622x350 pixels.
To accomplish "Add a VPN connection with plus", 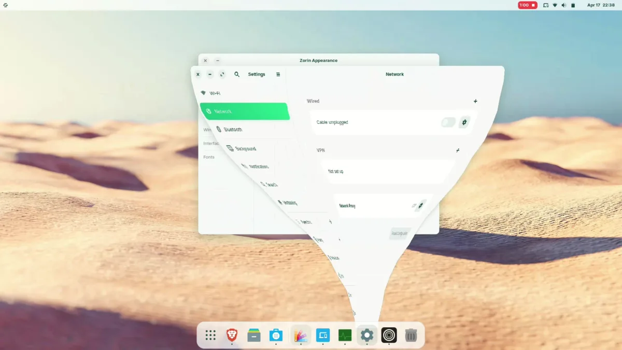I will click(x=458, y=150).
